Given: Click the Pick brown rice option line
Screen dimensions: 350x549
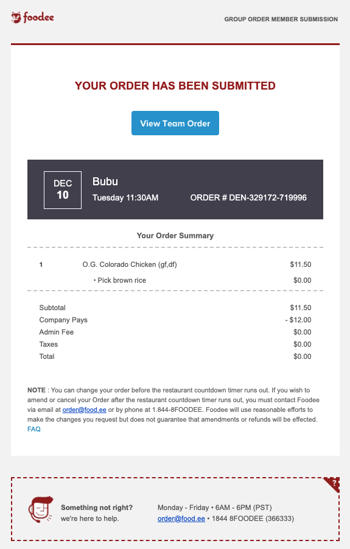Looking at the screenshot, I should tap(120, 280).
